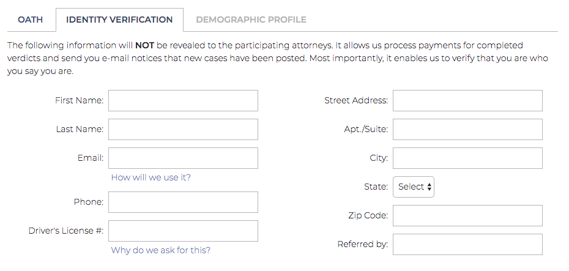569x271 pixels.
Task: Click the First Name input field
Action: tap(183, 101)
